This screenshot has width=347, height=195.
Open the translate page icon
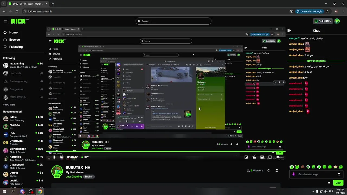point(291,11)
